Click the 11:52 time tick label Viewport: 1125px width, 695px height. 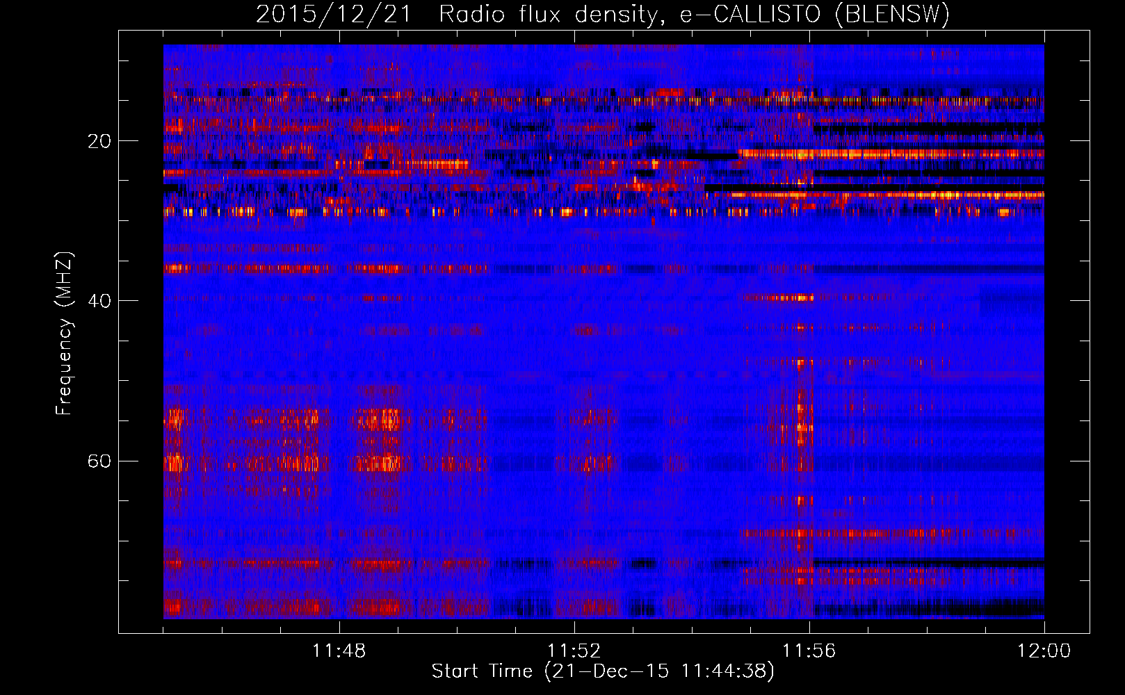[x=574, y=651]
